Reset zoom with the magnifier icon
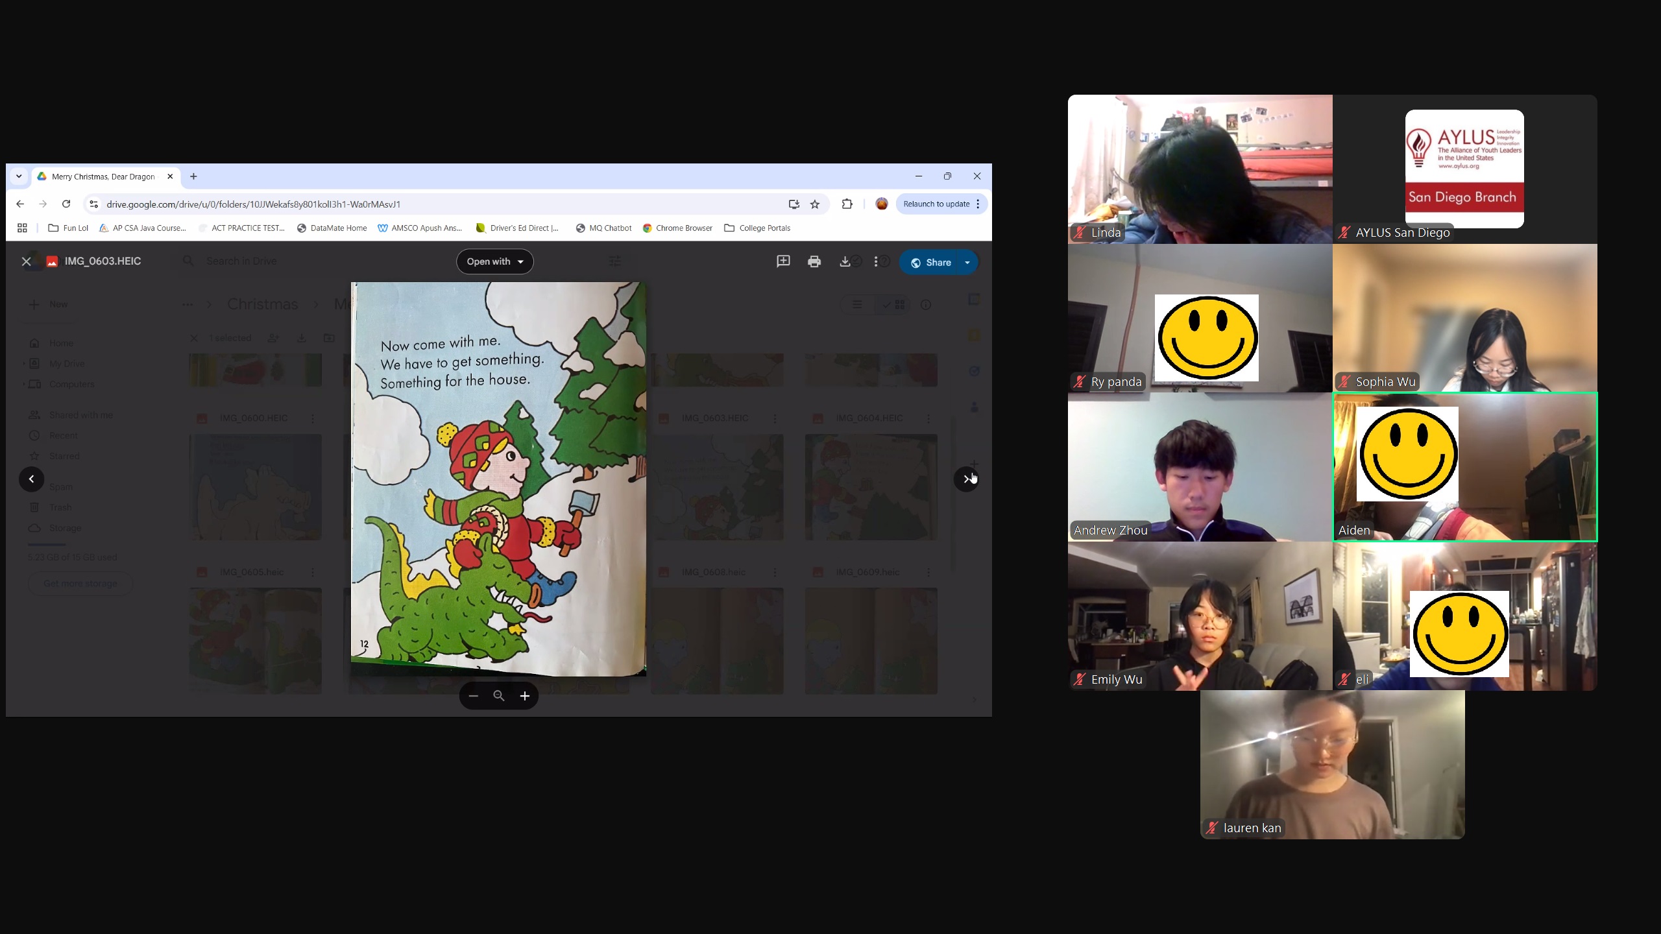Image resolution: width=1661 pixels, height=934 pixels. coord(499,696)
